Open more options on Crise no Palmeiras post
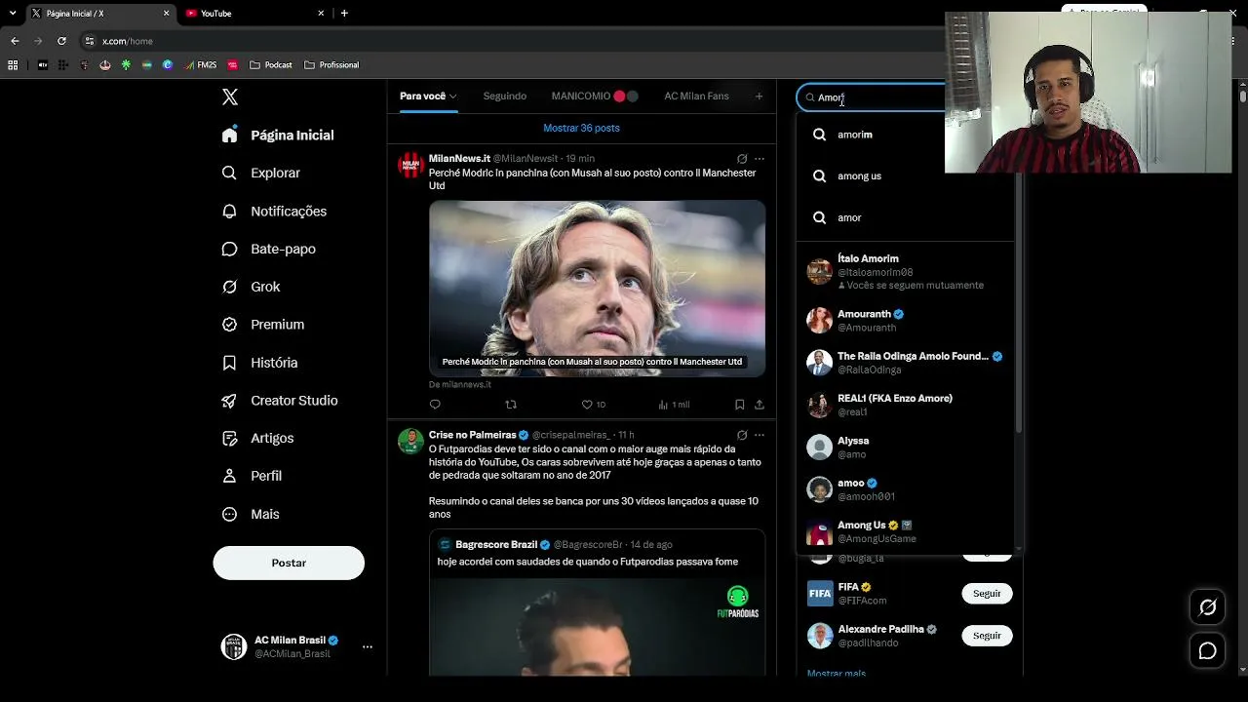This screenshot has width=1248, height=702. click(760, 435)
